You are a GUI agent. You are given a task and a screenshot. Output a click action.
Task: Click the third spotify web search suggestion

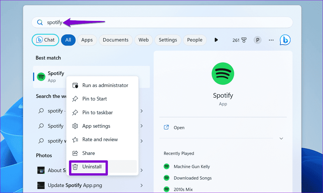click(x=57, y=141)
